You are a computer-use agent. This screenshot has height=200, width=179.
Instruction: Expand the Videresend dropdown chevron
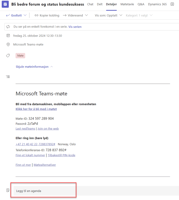(86, 15)
